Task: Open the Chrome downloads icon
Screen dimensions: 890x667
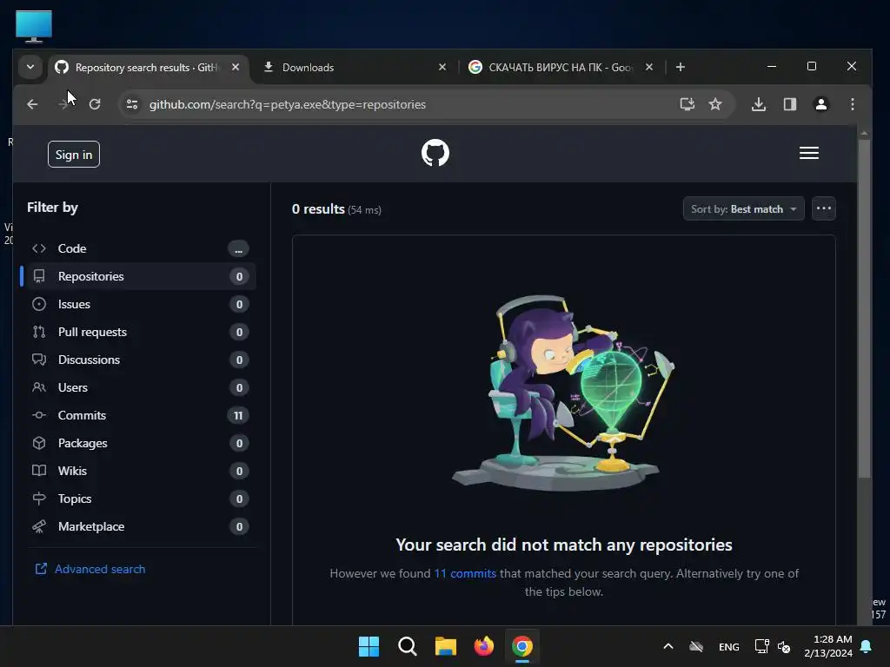Action: 759,104
